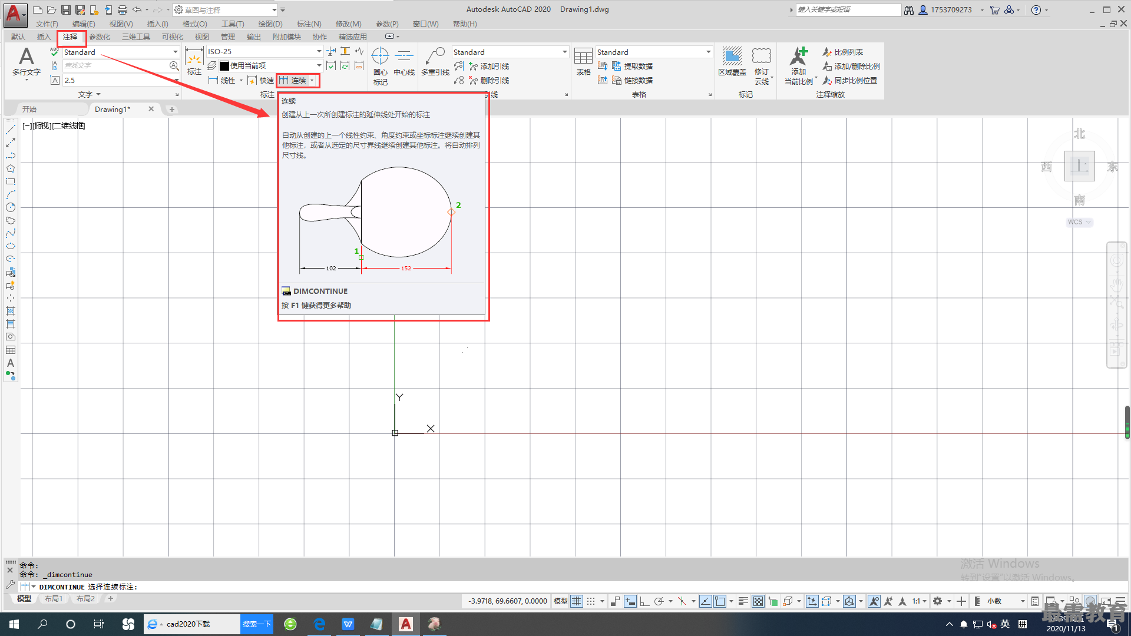The height and width of the screenshot is (636, 1131).
Task: Click the text height 2.5 field
Action: click(121, 80)
